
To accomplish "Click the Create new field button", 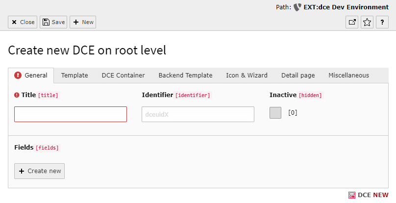I will pyautogui.click(x=39, y=171).
